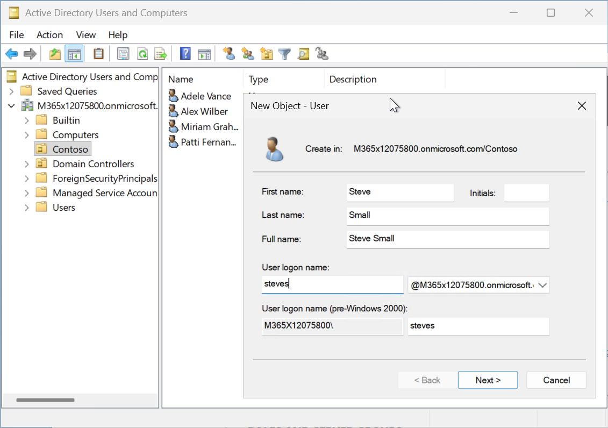This screenshot has width=608, height=428.
Task: Open the Action menu
Action: [49, 35]
